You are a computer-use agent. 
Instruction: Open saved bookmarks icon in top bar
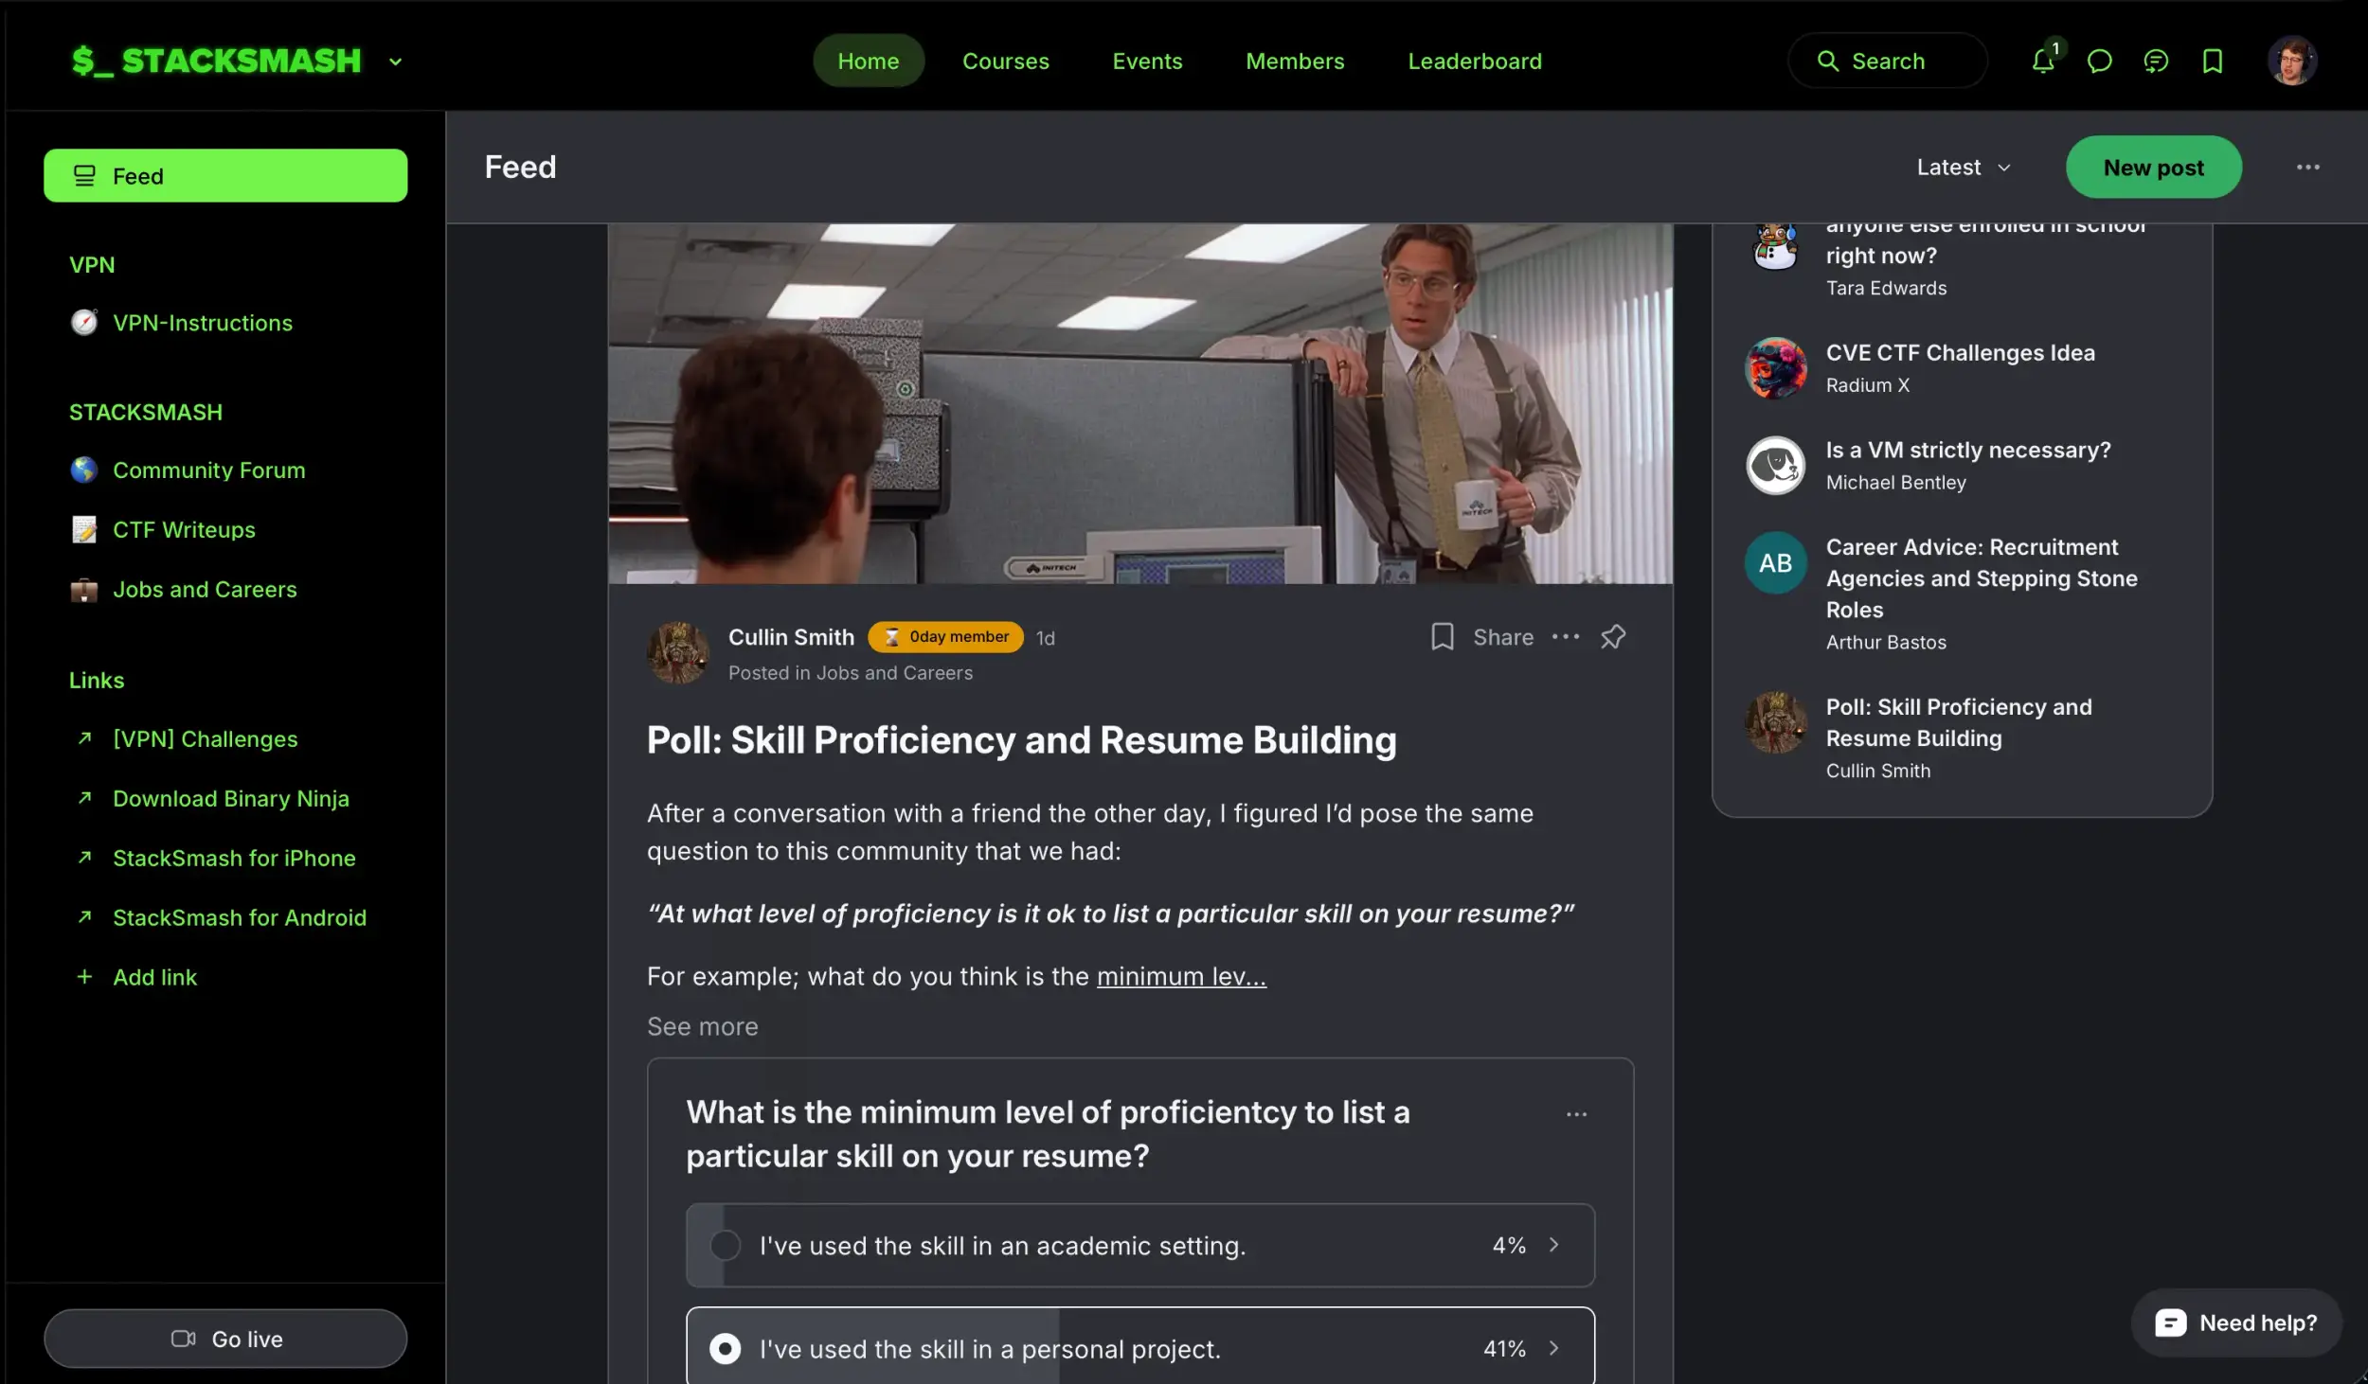click(x=2212, y=62)
